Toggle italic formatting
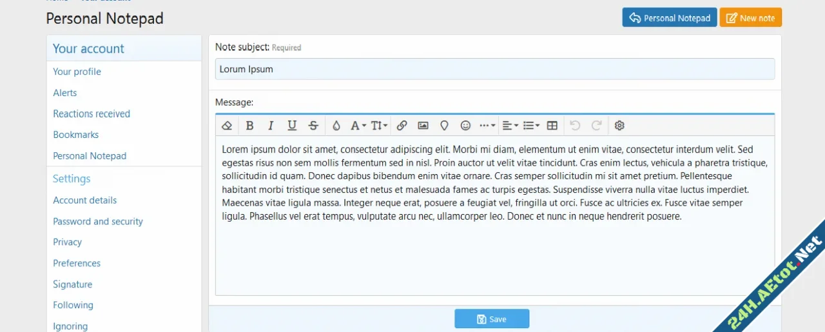The width and height of the screenshot is (825, 332). coord(271,126)
